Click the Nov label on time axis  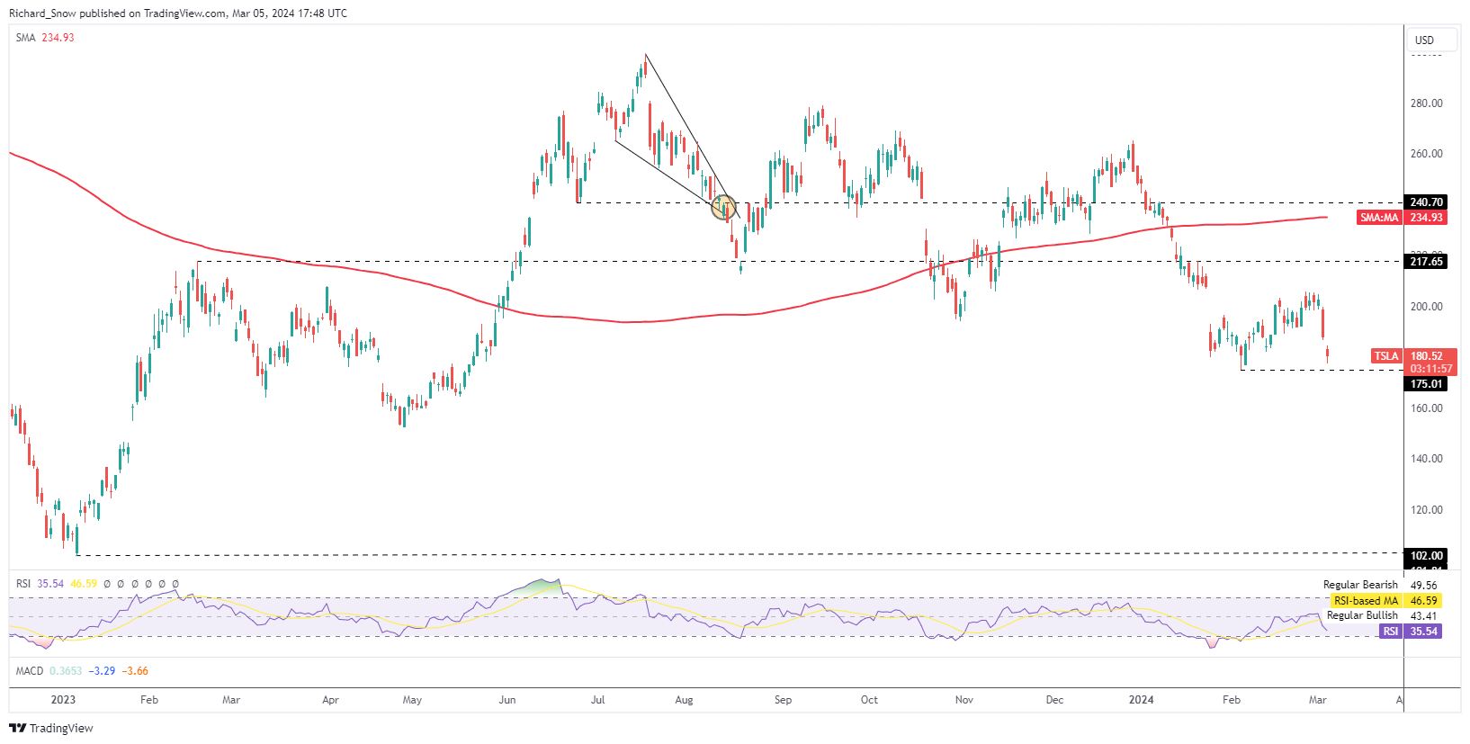pos(964,700)
